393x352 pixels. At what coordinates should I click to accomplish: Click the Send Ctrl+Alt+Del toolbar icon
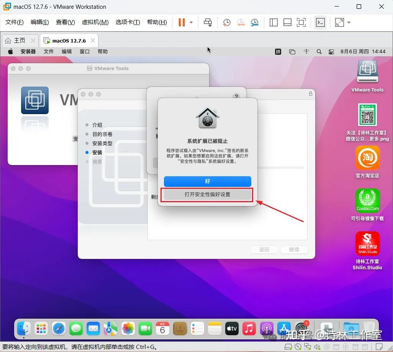[x=208, y=22]
